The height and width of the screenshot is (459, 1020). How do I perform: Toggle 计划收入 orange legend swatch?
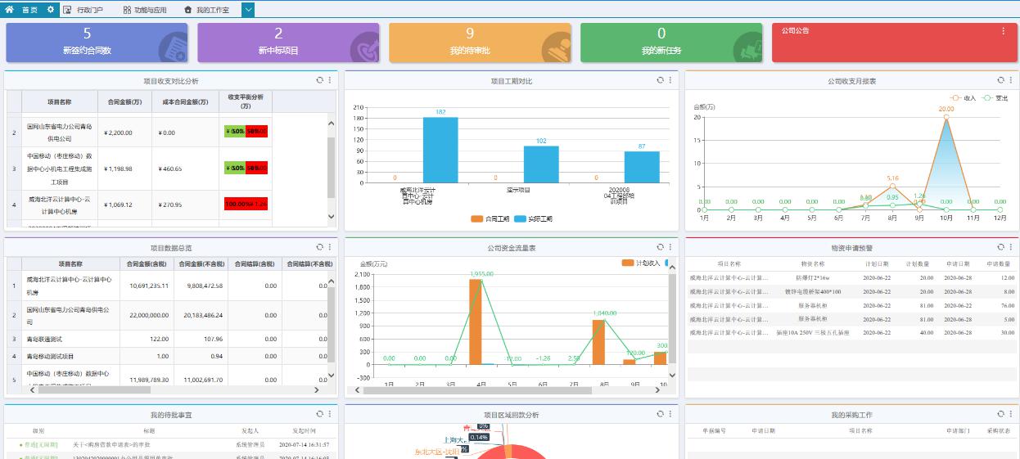tap(629, 263)
